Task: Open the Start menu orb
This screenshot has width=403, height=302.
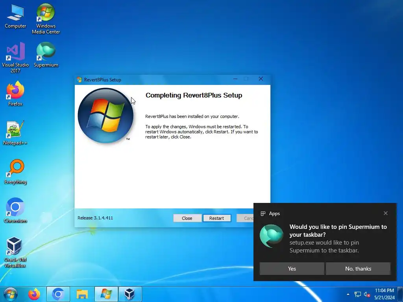Action: [11, 294]
